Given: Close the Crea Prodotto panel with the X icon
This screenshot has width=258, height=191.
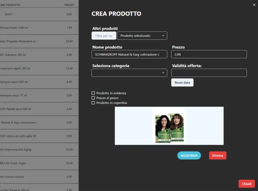Looking at the screenshot, I should click(254, 5).
